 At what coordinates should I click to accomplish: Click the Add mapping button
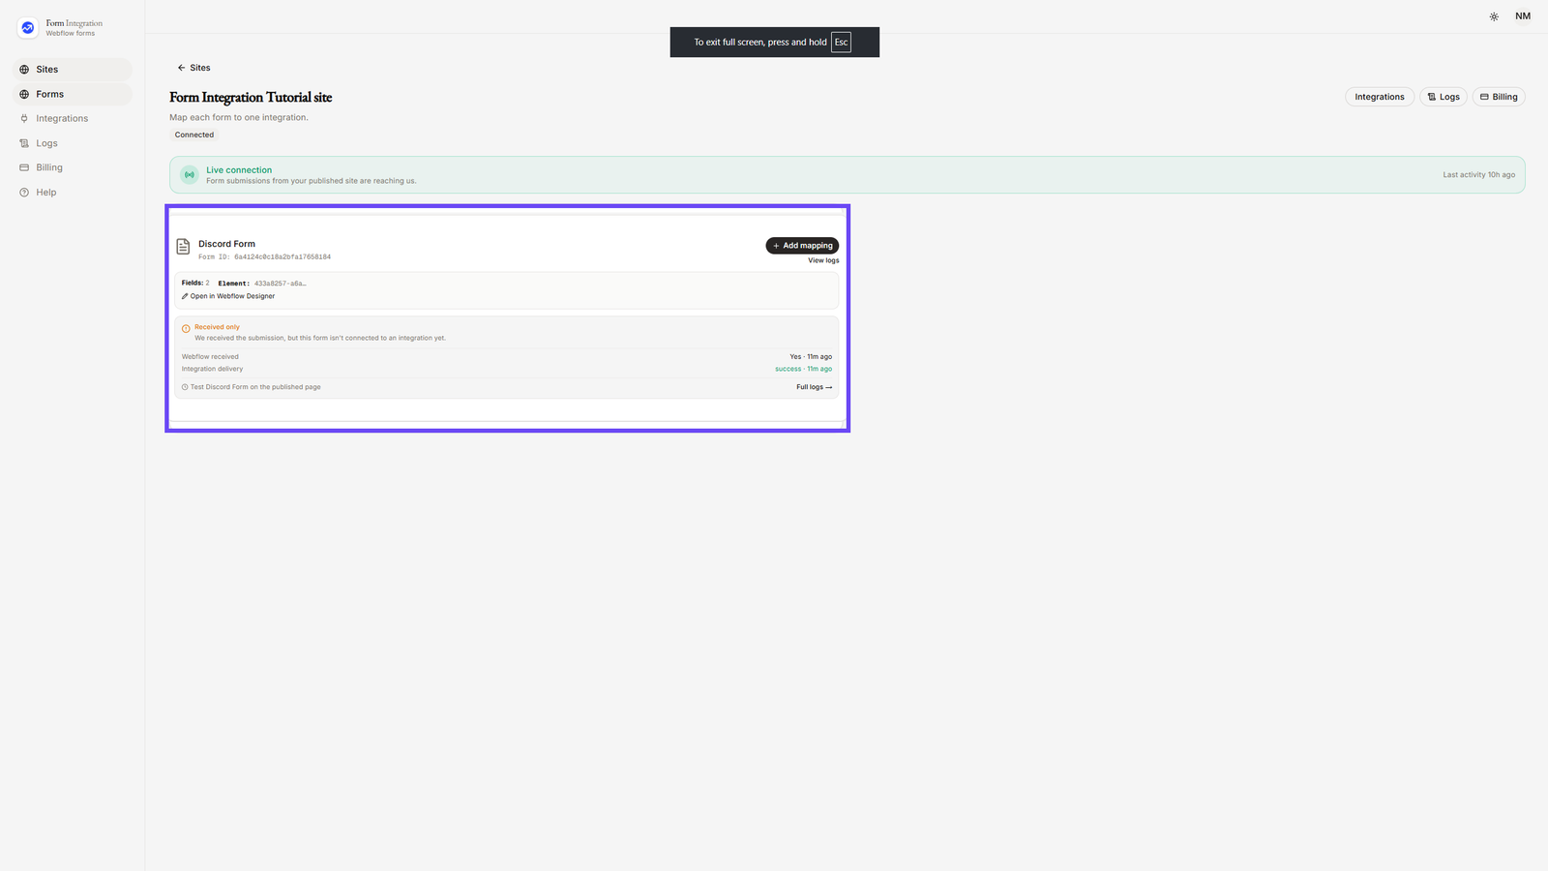[x=802, y=246]
